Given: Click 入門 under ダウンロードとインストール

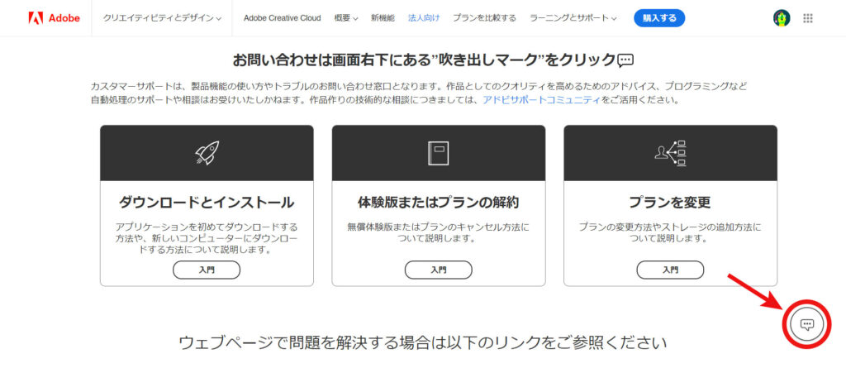Looking at the screenshot, I should pyautogui.click(x=207, y=270).
